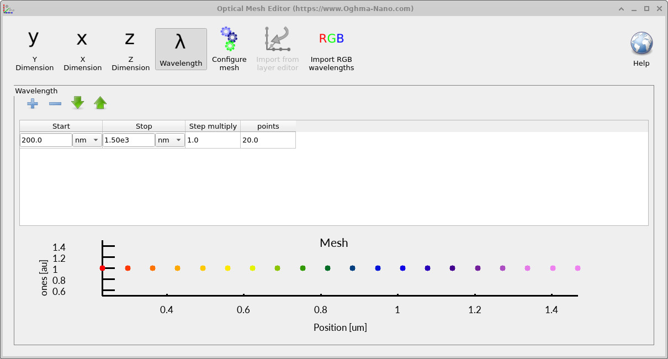Switch to the Wavelength tab

(181, 49)
